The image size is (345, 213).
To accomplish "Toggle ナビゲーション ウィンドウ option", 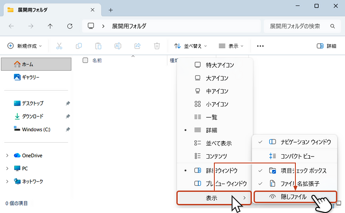I will (x=295, y=142).
